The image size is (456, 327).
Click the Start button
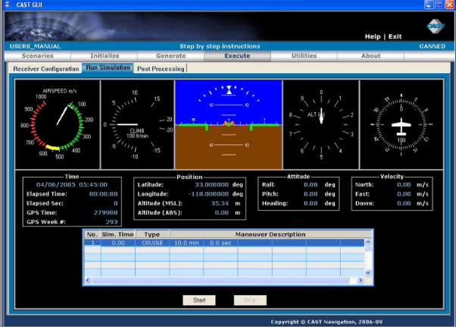199,300
